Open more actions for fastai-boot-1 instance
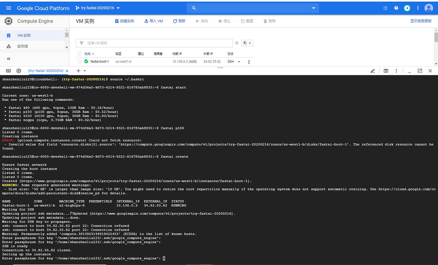 [249, 62]
